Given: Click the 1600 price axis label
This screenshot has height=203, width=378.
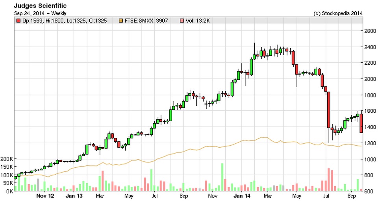Looking at the screenshot, I should coord(370,111).
